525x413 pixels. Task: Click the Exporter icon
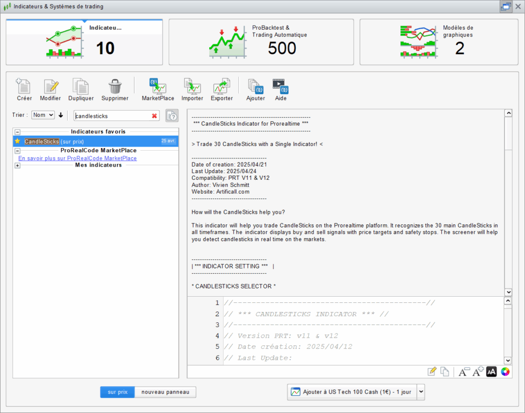[221, 86]
